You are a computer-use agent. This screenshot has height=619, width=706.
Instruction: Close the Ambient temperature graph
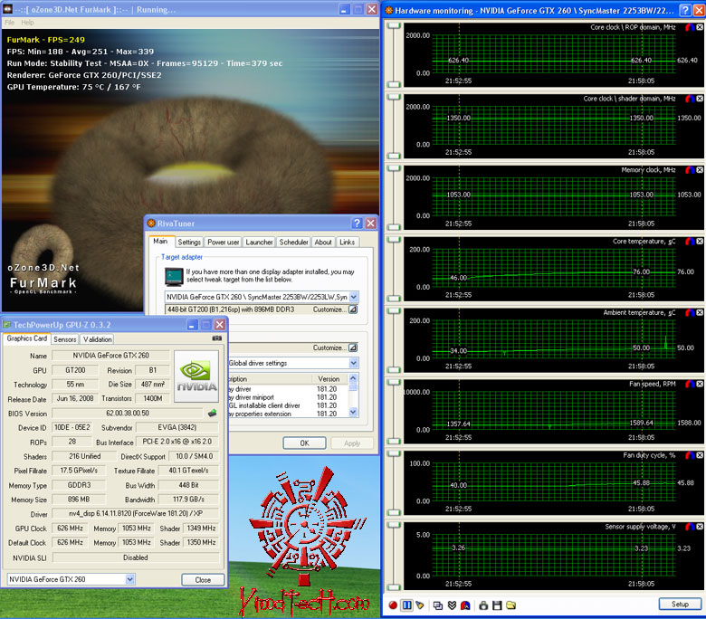coord(700,313)
